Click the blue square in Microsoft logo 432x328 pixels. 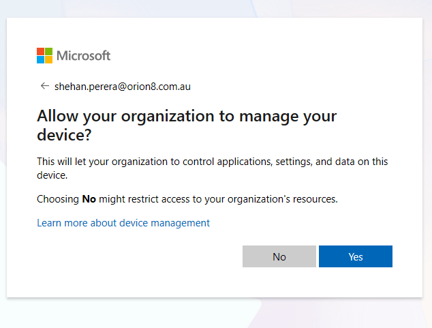[x=40, y=59]
